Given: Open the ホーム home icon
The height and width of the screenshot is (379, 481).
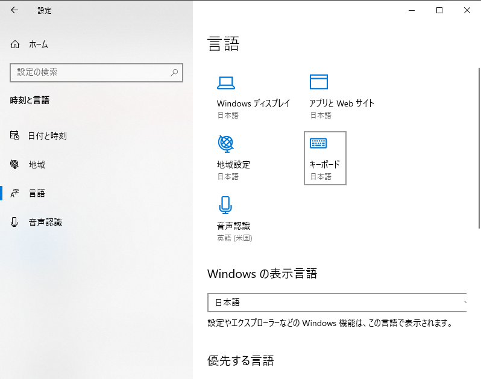Looking at the screenshot, I should [15, 45].
